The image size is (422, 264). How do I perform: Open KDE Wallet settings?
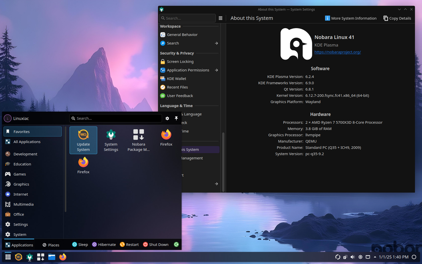click(x=189, y=79)
